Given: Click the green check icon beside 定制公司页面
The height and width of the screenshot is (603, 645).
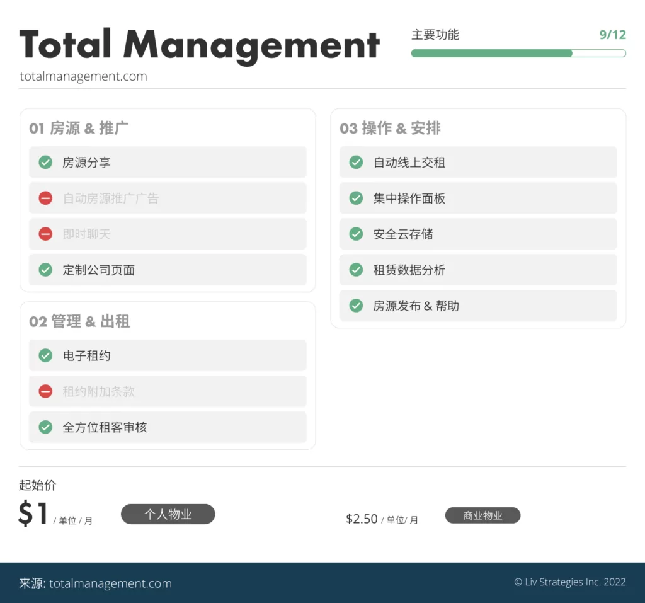Looking at the screenshot, I should [x=45, y=270].
